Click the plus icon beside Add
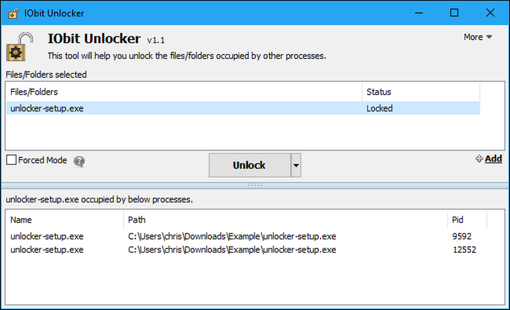510x310 pixels. coord(479,159)
